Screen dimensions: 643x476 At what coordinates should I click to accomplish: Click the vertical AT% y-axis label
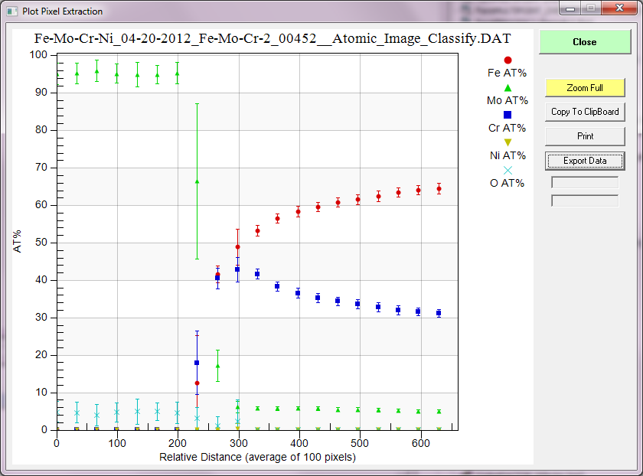coord(18,243)
